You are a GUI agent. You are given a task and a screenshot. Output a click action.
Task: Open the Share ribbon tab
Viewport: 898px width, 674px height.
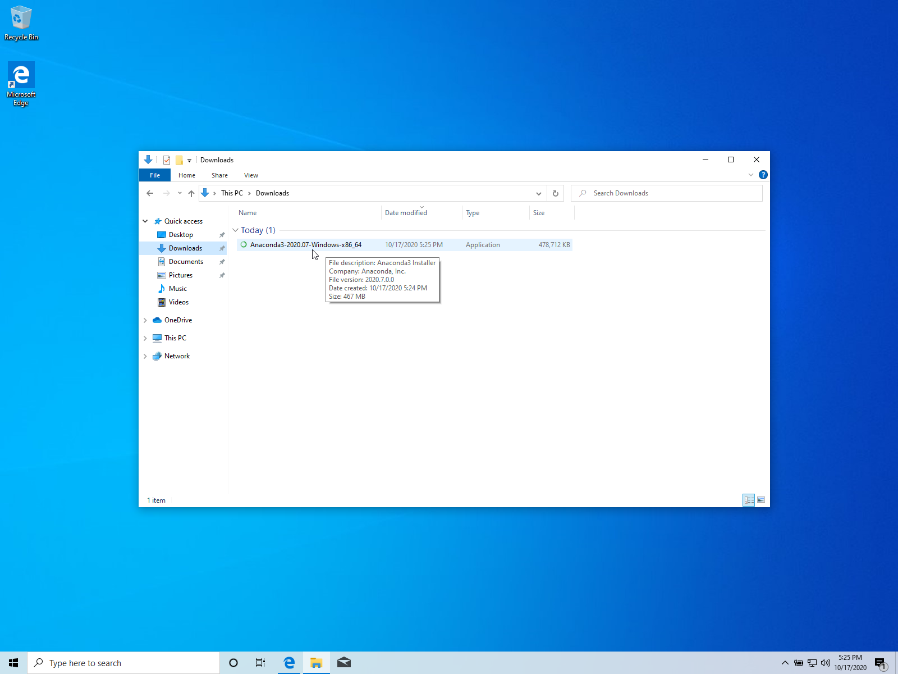click(219, 175)
